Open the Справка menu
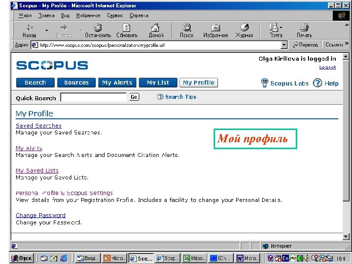This screenshot has height=264, width=352. tap(139, 16)
